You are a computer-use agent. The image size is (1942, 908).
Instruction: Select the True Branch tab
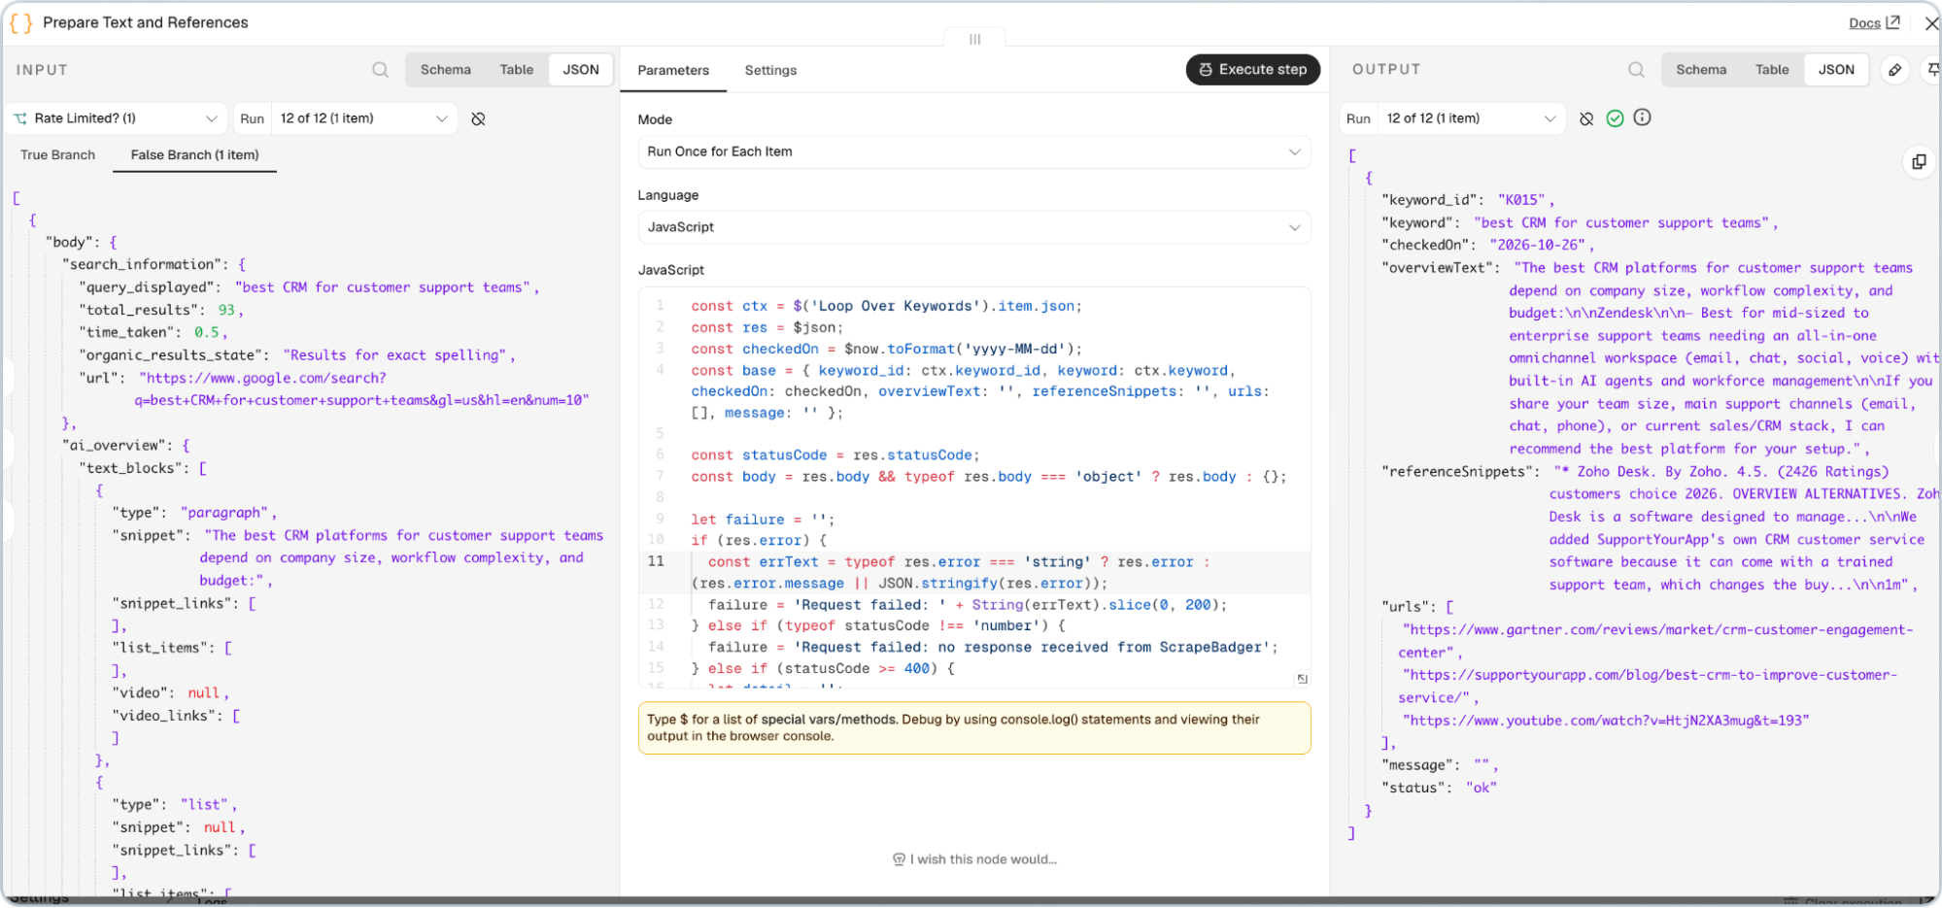(58, 155)
